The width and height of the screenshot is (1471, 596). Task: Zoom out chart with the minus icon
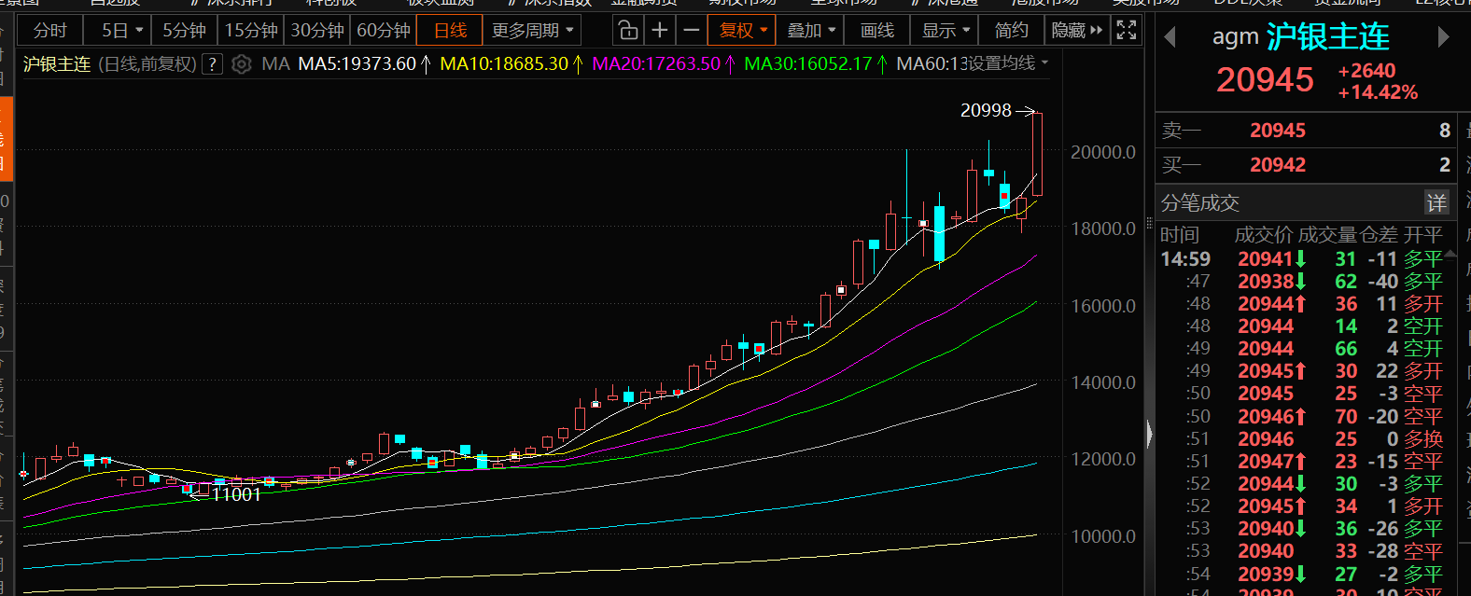[691, 31]
